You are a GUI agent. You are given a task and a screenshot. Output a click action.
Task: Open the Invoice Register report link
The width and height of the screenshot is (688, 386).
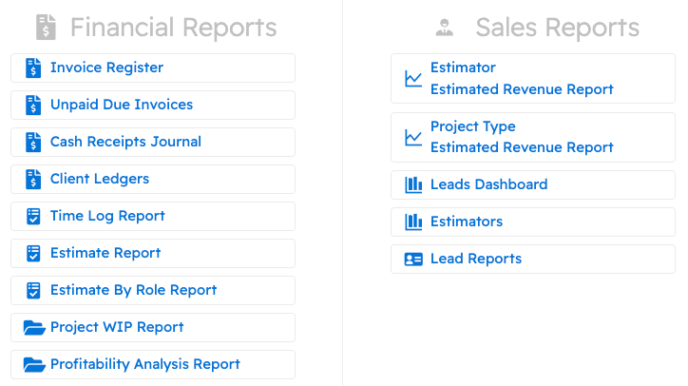[106, 68]
